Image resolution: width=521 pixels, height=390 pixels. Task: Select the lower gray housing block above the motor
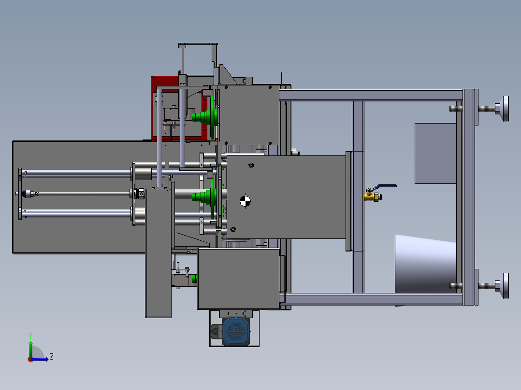coord(239,279)
